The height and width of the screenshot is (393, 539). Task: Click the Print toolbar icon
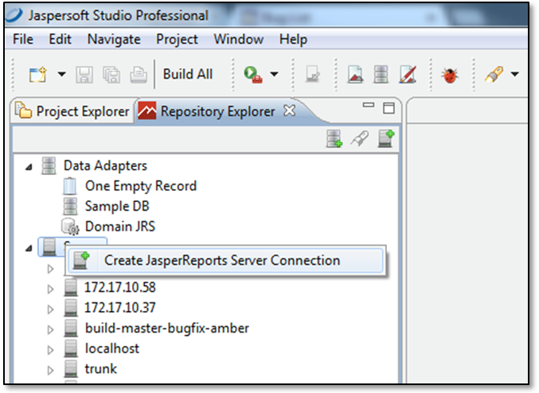(139, 75)
